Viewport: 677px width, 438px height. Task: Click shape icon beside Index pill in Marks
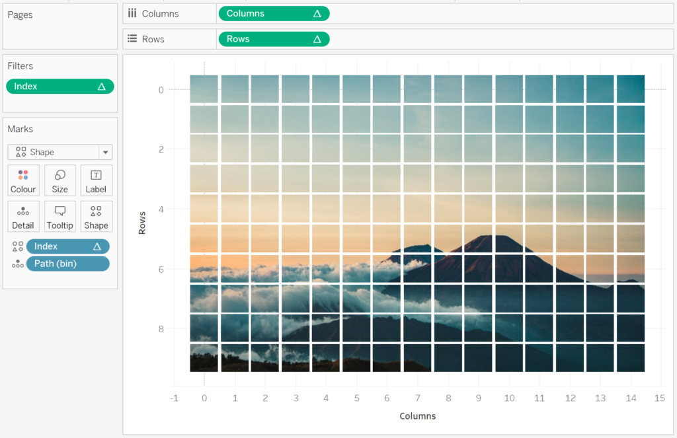(18, 246)
